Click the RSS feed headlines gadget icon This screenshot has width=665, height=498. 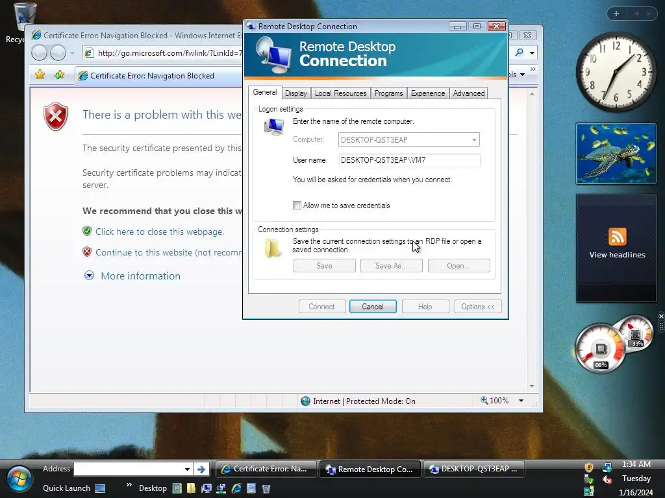[x=617, y=237]
